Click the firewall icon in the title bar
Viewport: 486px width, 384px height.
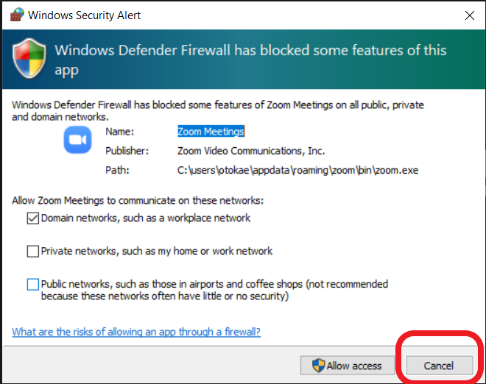(x=17, y=15)
